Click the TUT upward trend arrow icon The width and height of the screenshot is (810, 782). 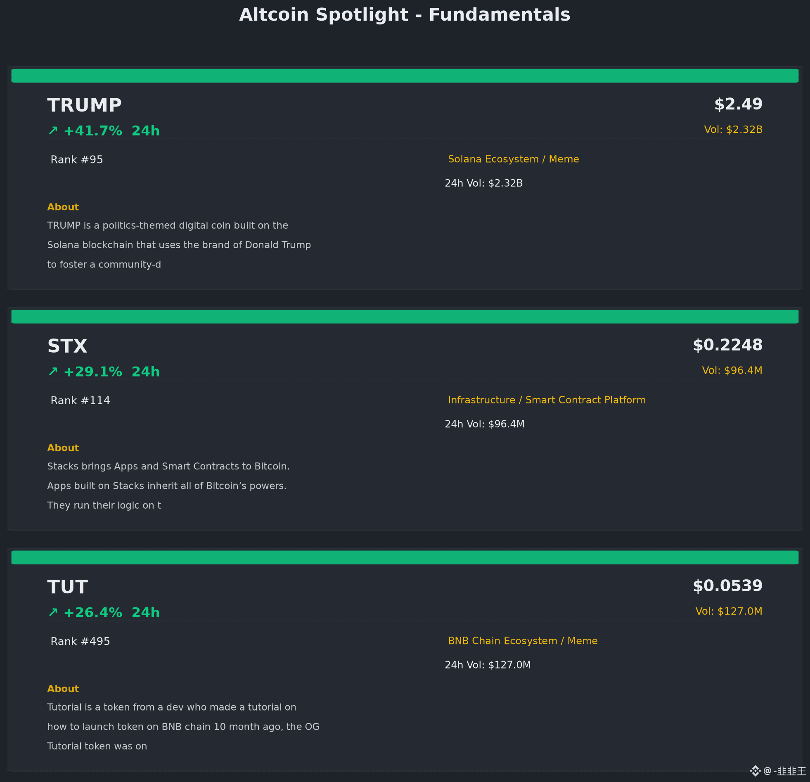click(53, 613)
